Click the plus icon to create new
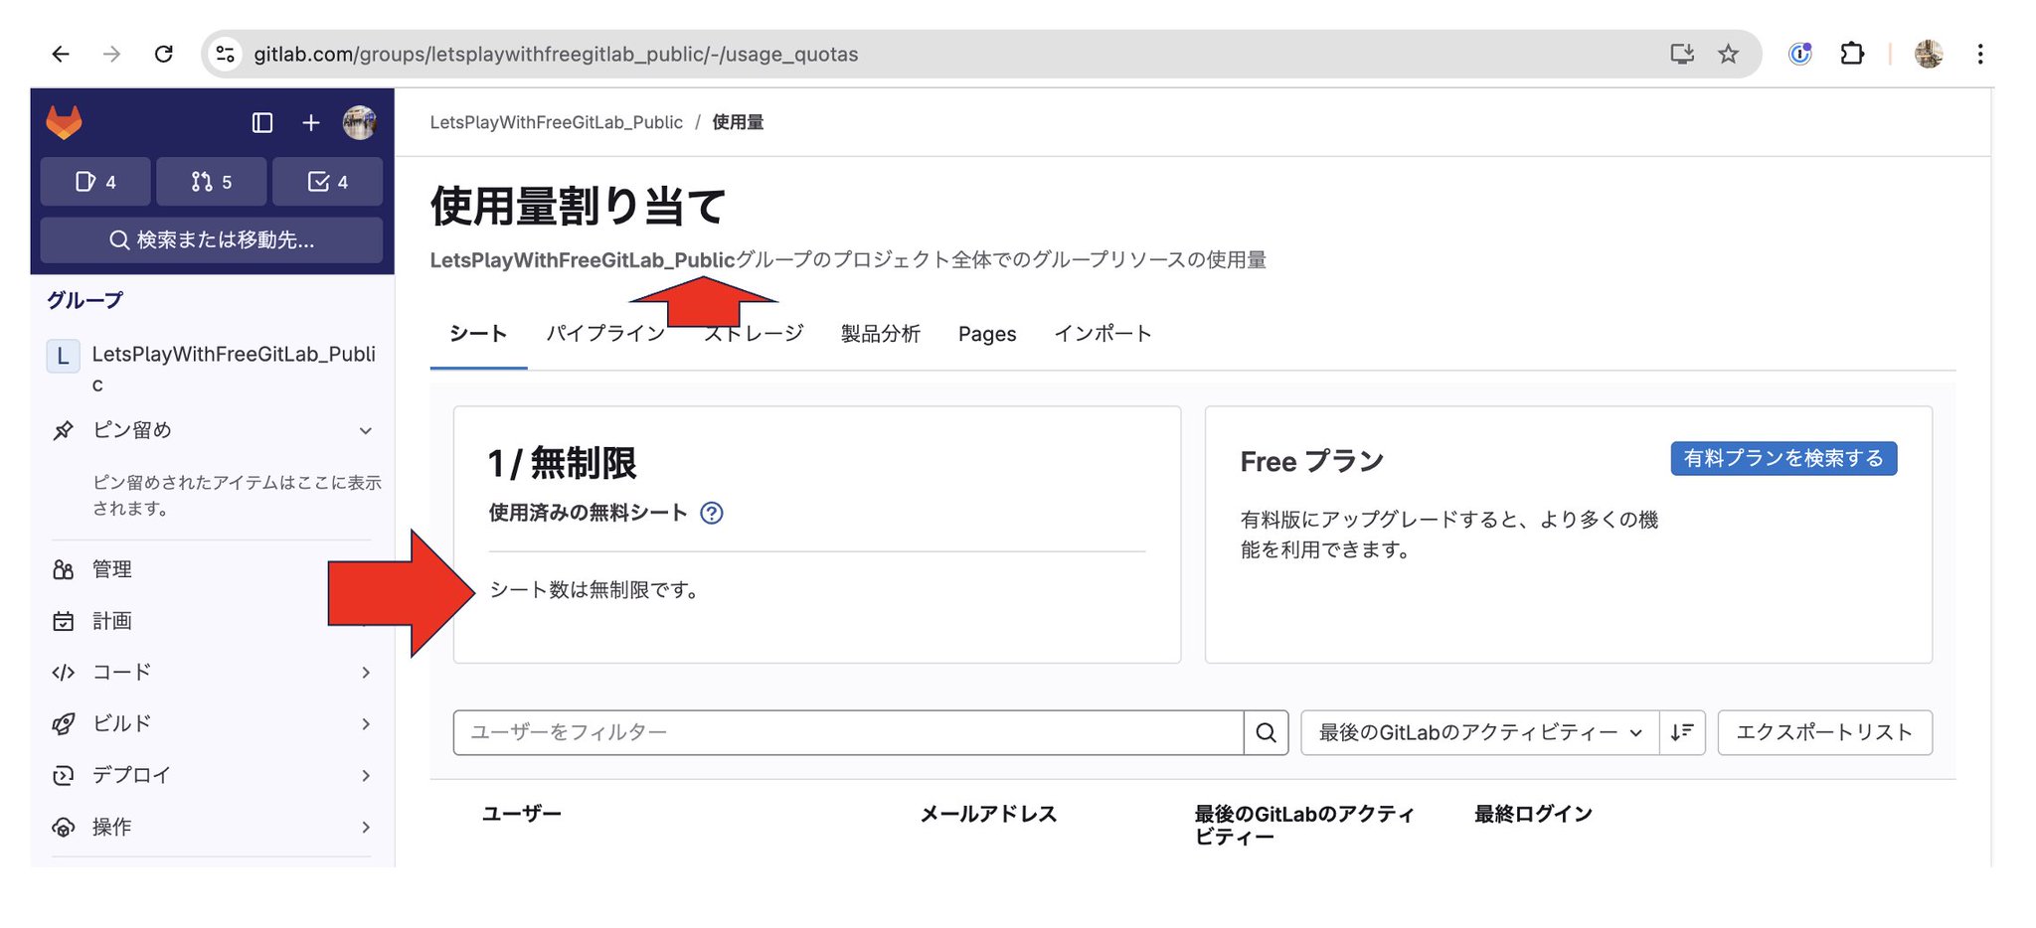This screenshot has width=2036, height=928. [311, 122]
